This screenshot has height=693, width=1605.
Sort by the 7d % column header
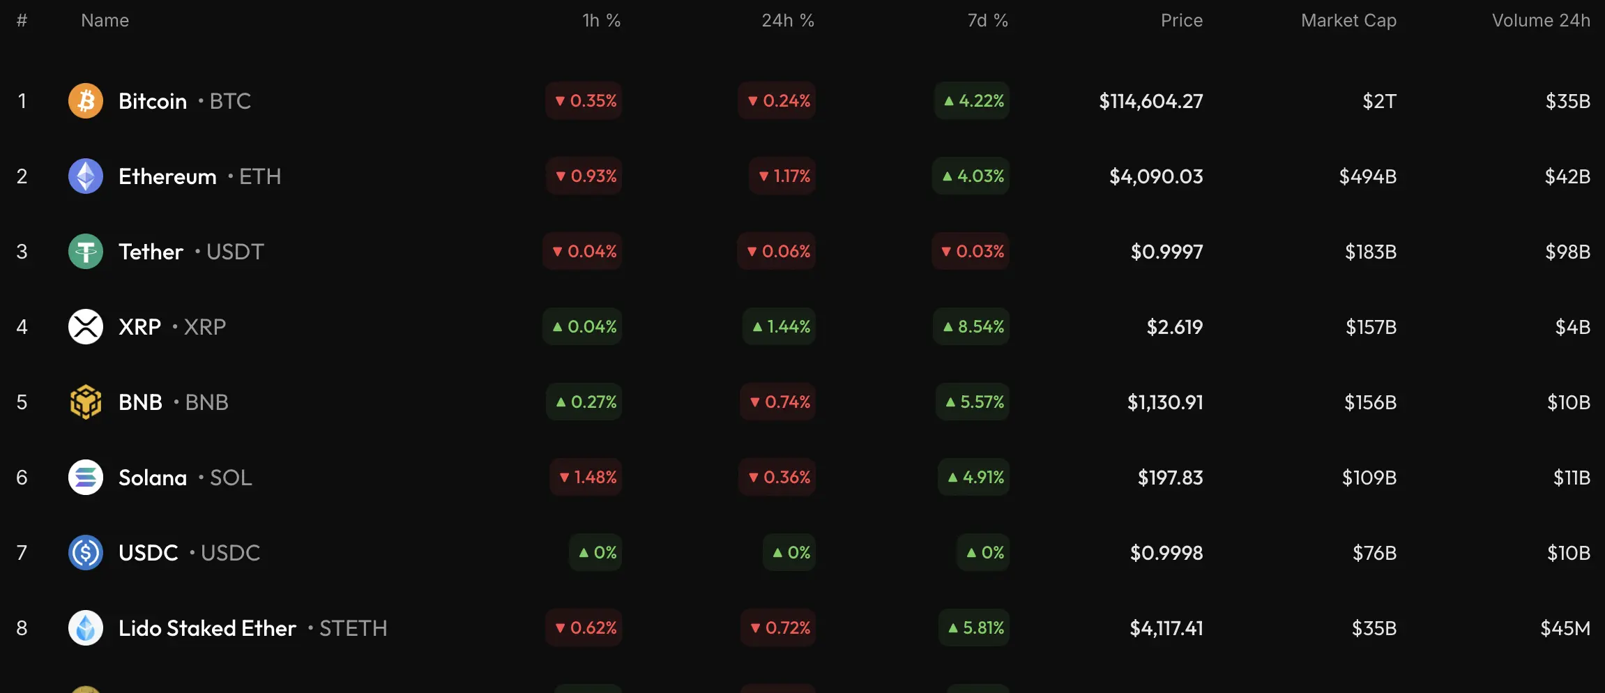pyautogui.click(x=987, y=21)
